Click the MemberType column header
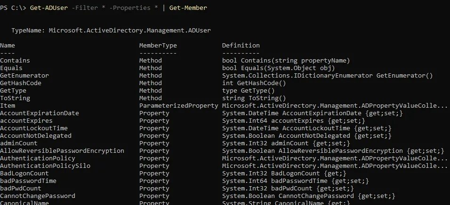 158,45
